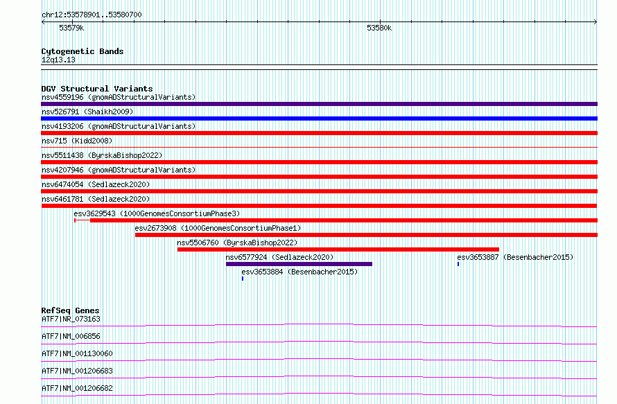Click the esv3629543 label text
617x404 pixels.
coord(157,213)
